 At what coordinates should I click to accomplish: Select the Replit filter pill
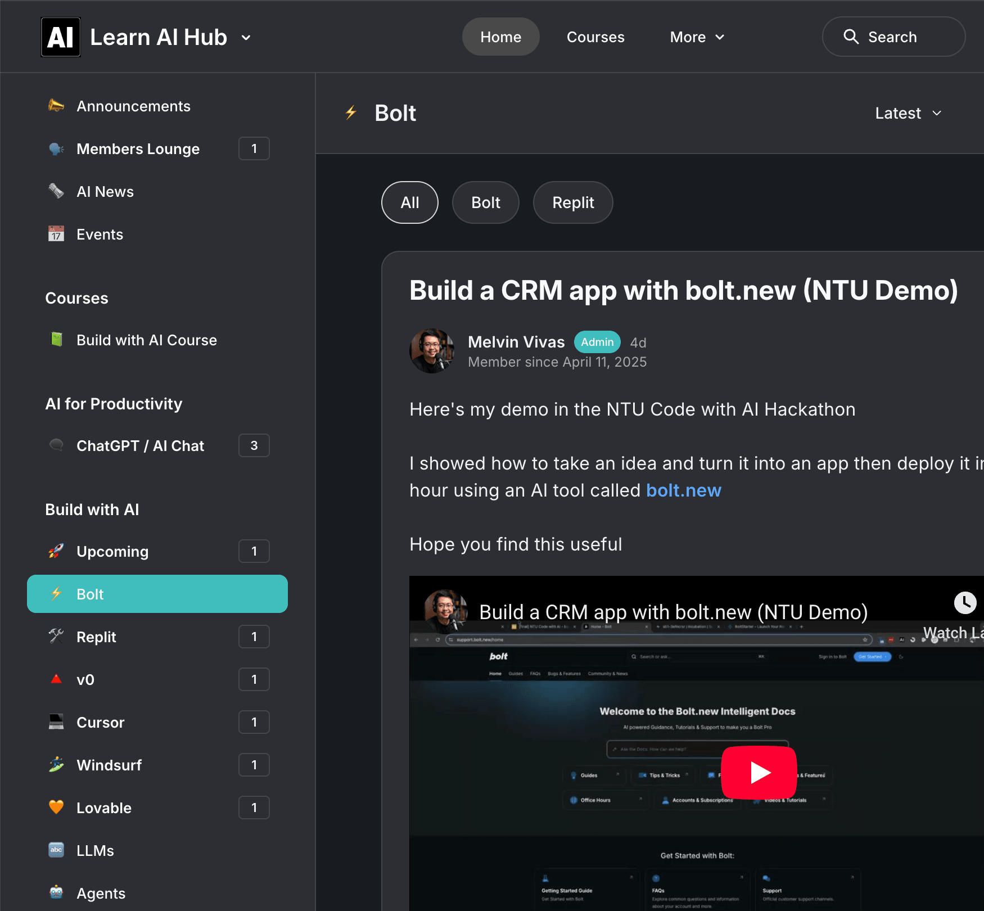(573, 202)
